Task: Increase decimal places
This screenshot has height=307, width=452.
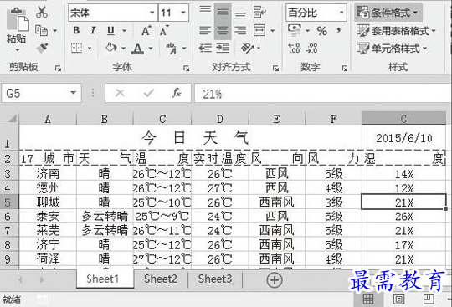Action: 294,48
